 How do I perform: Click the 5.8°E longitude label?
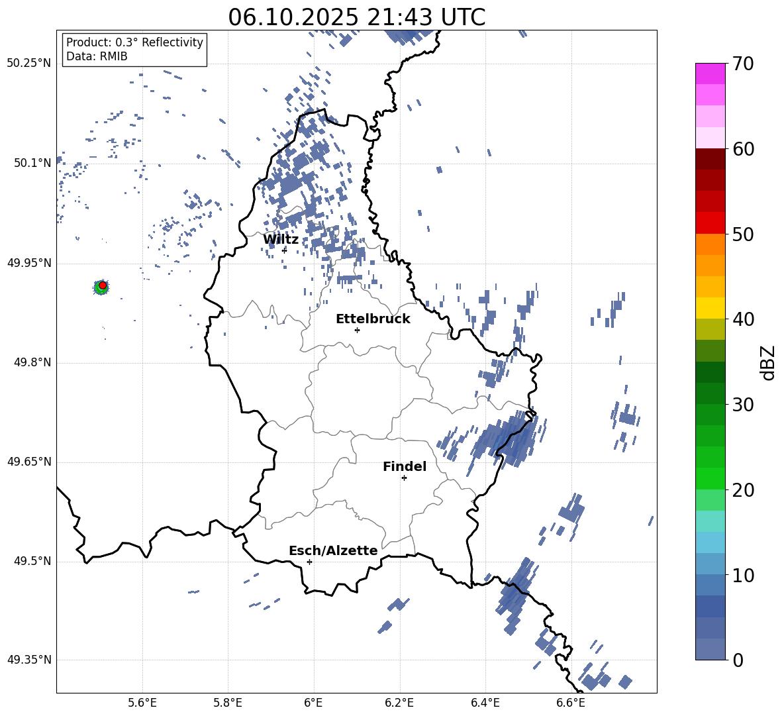click(x=228, y=703)
